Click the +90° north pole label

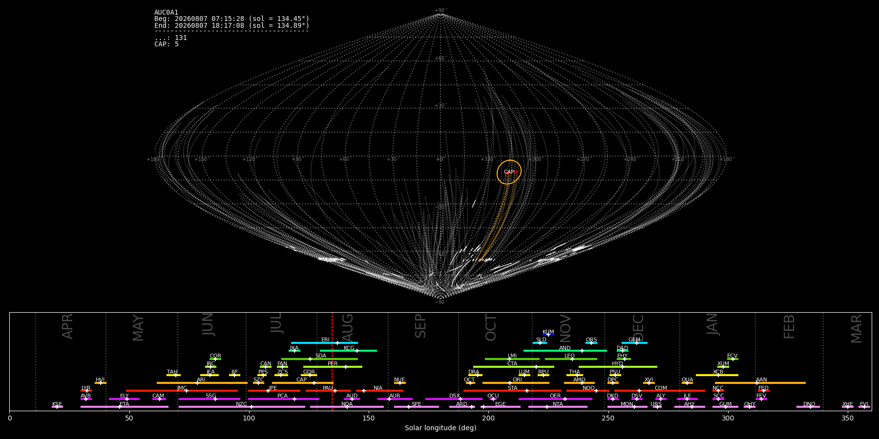point(440,11)
